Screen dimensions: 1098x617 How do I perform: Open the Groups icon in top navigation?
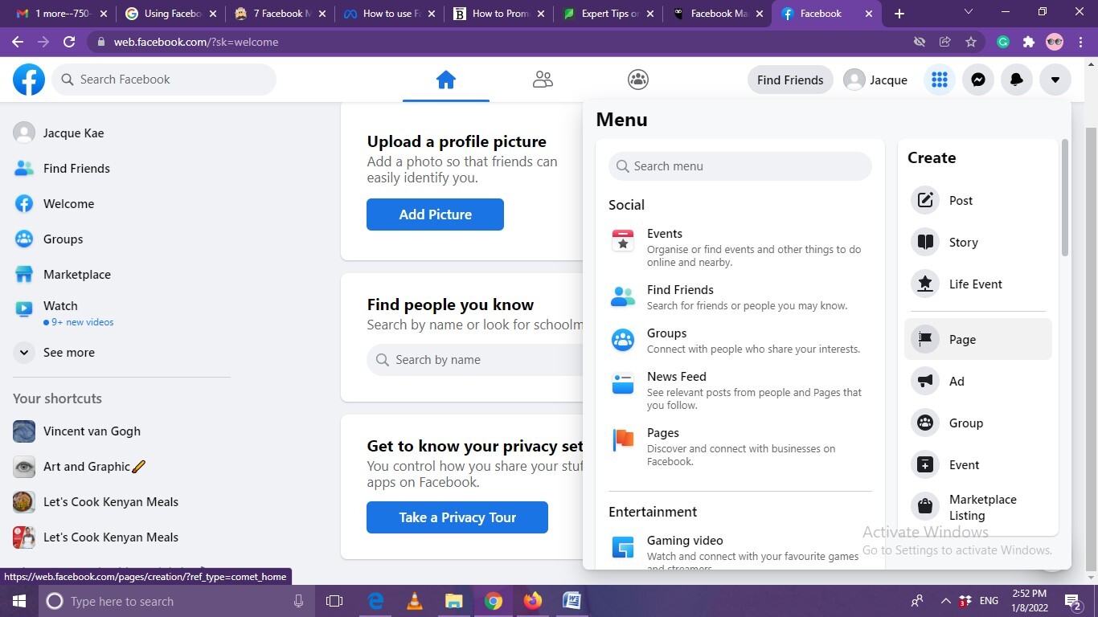(638, 80)
